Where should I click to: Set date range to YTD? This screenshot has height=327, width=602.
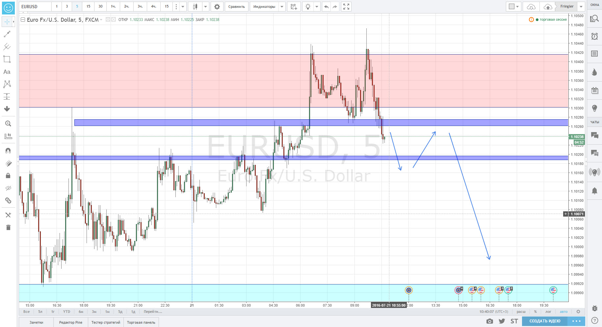66,312
